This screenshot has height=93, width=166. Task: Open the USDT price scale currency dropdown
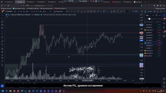coord(142,15)
